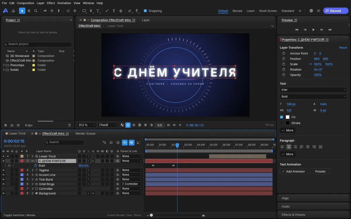Select the Pen tool
This screenshot has height=219, width=351.
click(x=91, y=11)
